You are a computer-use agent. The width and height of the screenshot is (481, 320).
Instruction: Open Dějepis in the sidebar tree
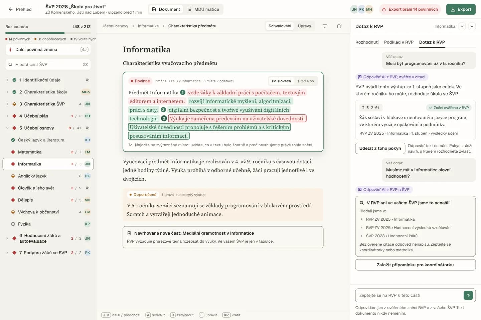pyautogui.click(x=48, y=200)
